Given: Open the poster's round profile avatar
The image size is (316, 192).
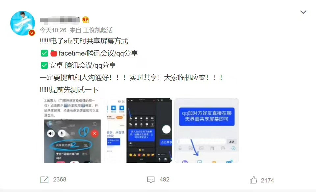Looking at the screenshot, I should 23,23.
